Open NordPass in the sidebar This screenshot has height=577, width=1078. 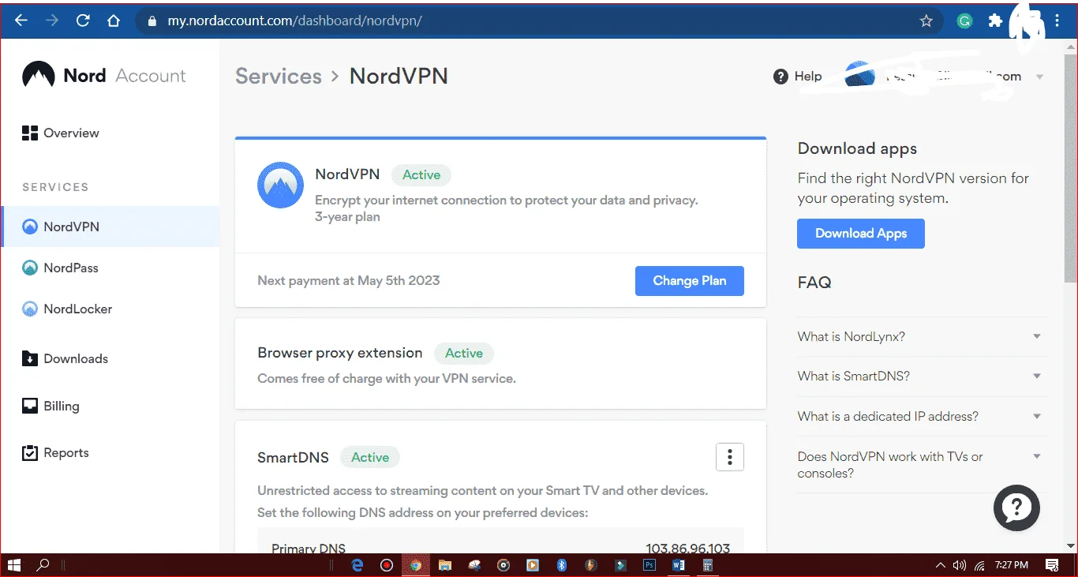pyautogui.click(x=60, y=268)
